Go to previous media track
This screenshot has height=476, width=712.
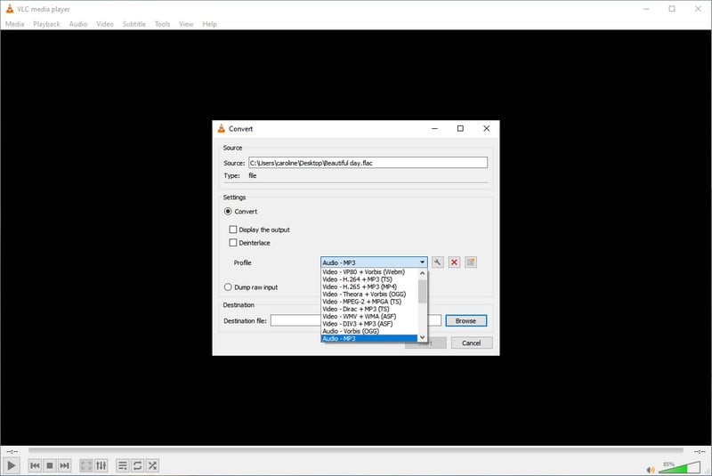pyautogui.click(x=35, y=465)
